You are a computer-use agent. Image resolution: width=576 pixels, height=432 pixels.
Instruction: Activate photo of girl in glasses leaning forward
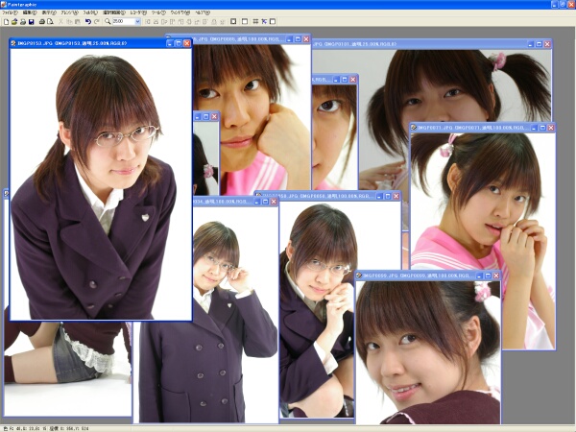[x=101, y=183]
